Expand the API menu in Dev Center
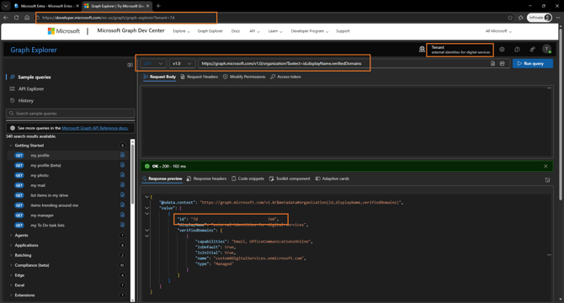The width and height of the screenshot is (564, 303). coord(254,31)
